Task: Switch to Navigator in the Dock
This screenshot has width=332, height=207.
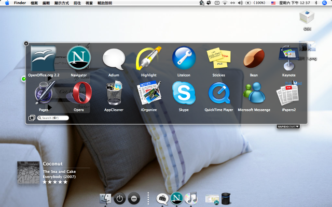Action: point(176,198)
